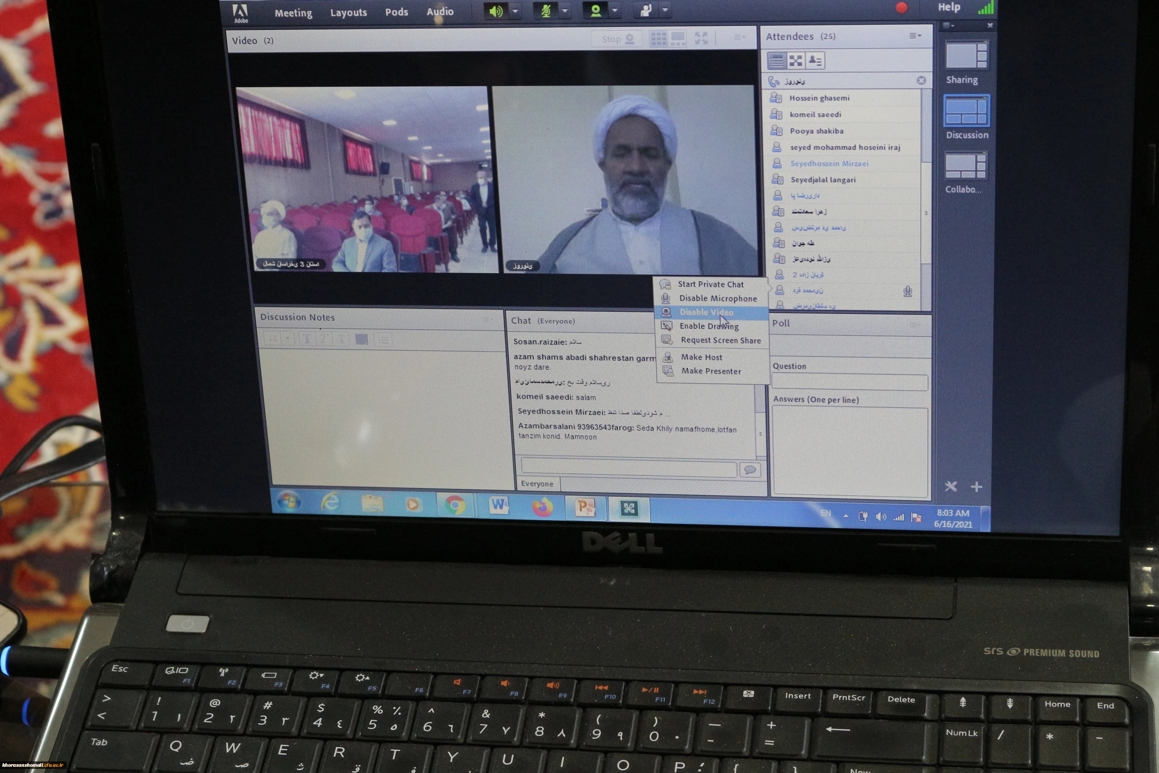Choose Disable Video in context menu
1159x773 pixels.
pos(706,312)
